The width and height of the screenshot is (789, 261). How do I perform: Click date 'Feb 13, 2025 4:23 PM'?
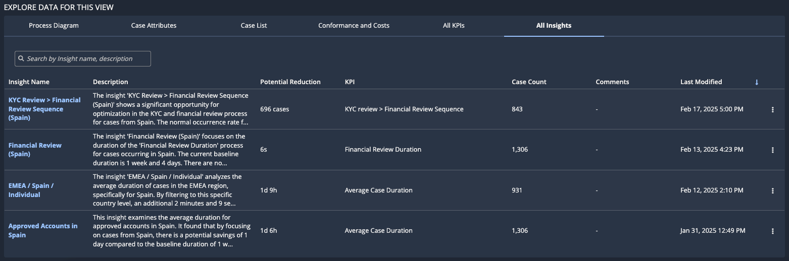pos(712,149)
